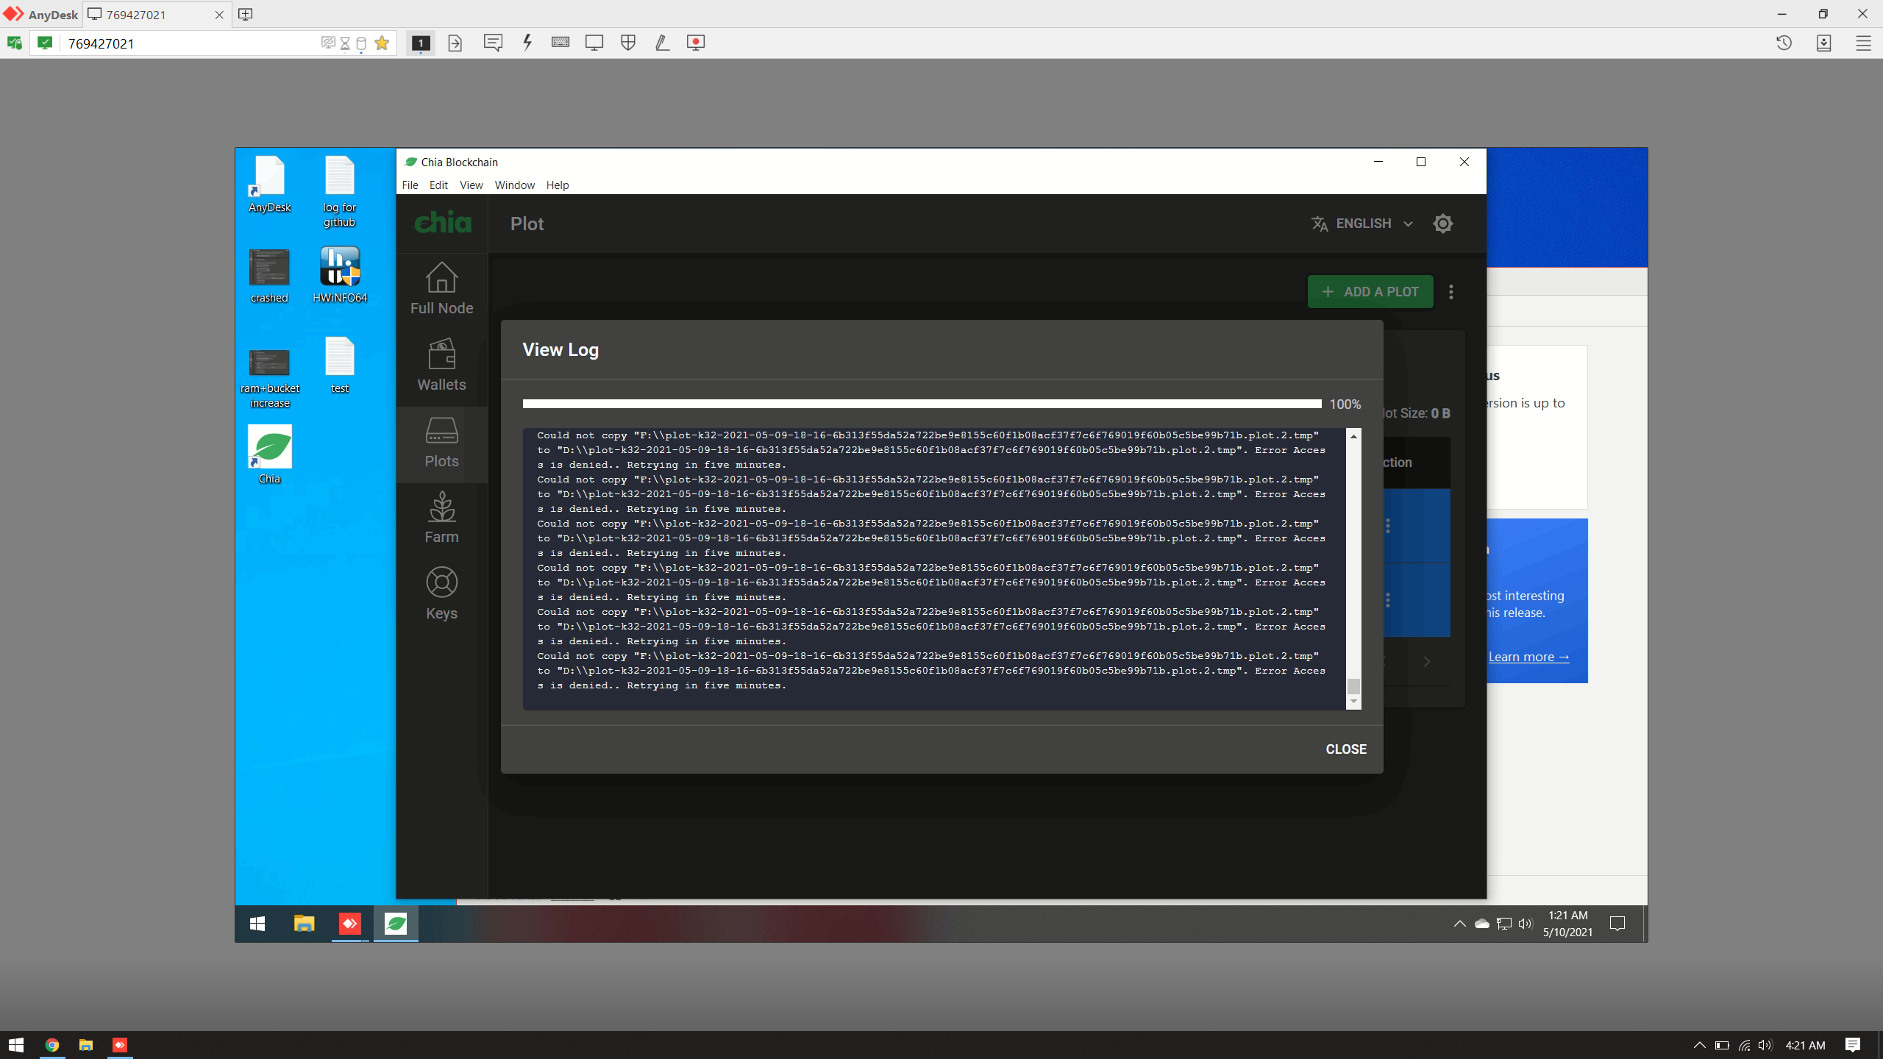Open local Windows Start menu

(16, 1045)
